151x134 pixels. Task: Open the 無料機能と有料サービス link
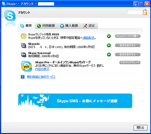click(x=41, y=77)
